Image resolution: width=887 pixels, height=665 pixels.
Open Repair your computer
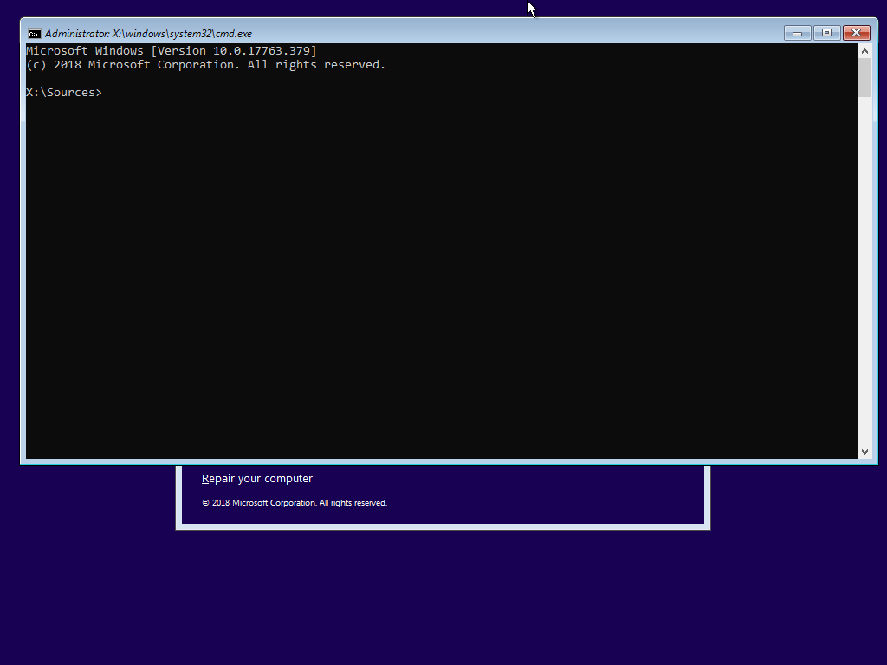(256, 478)
